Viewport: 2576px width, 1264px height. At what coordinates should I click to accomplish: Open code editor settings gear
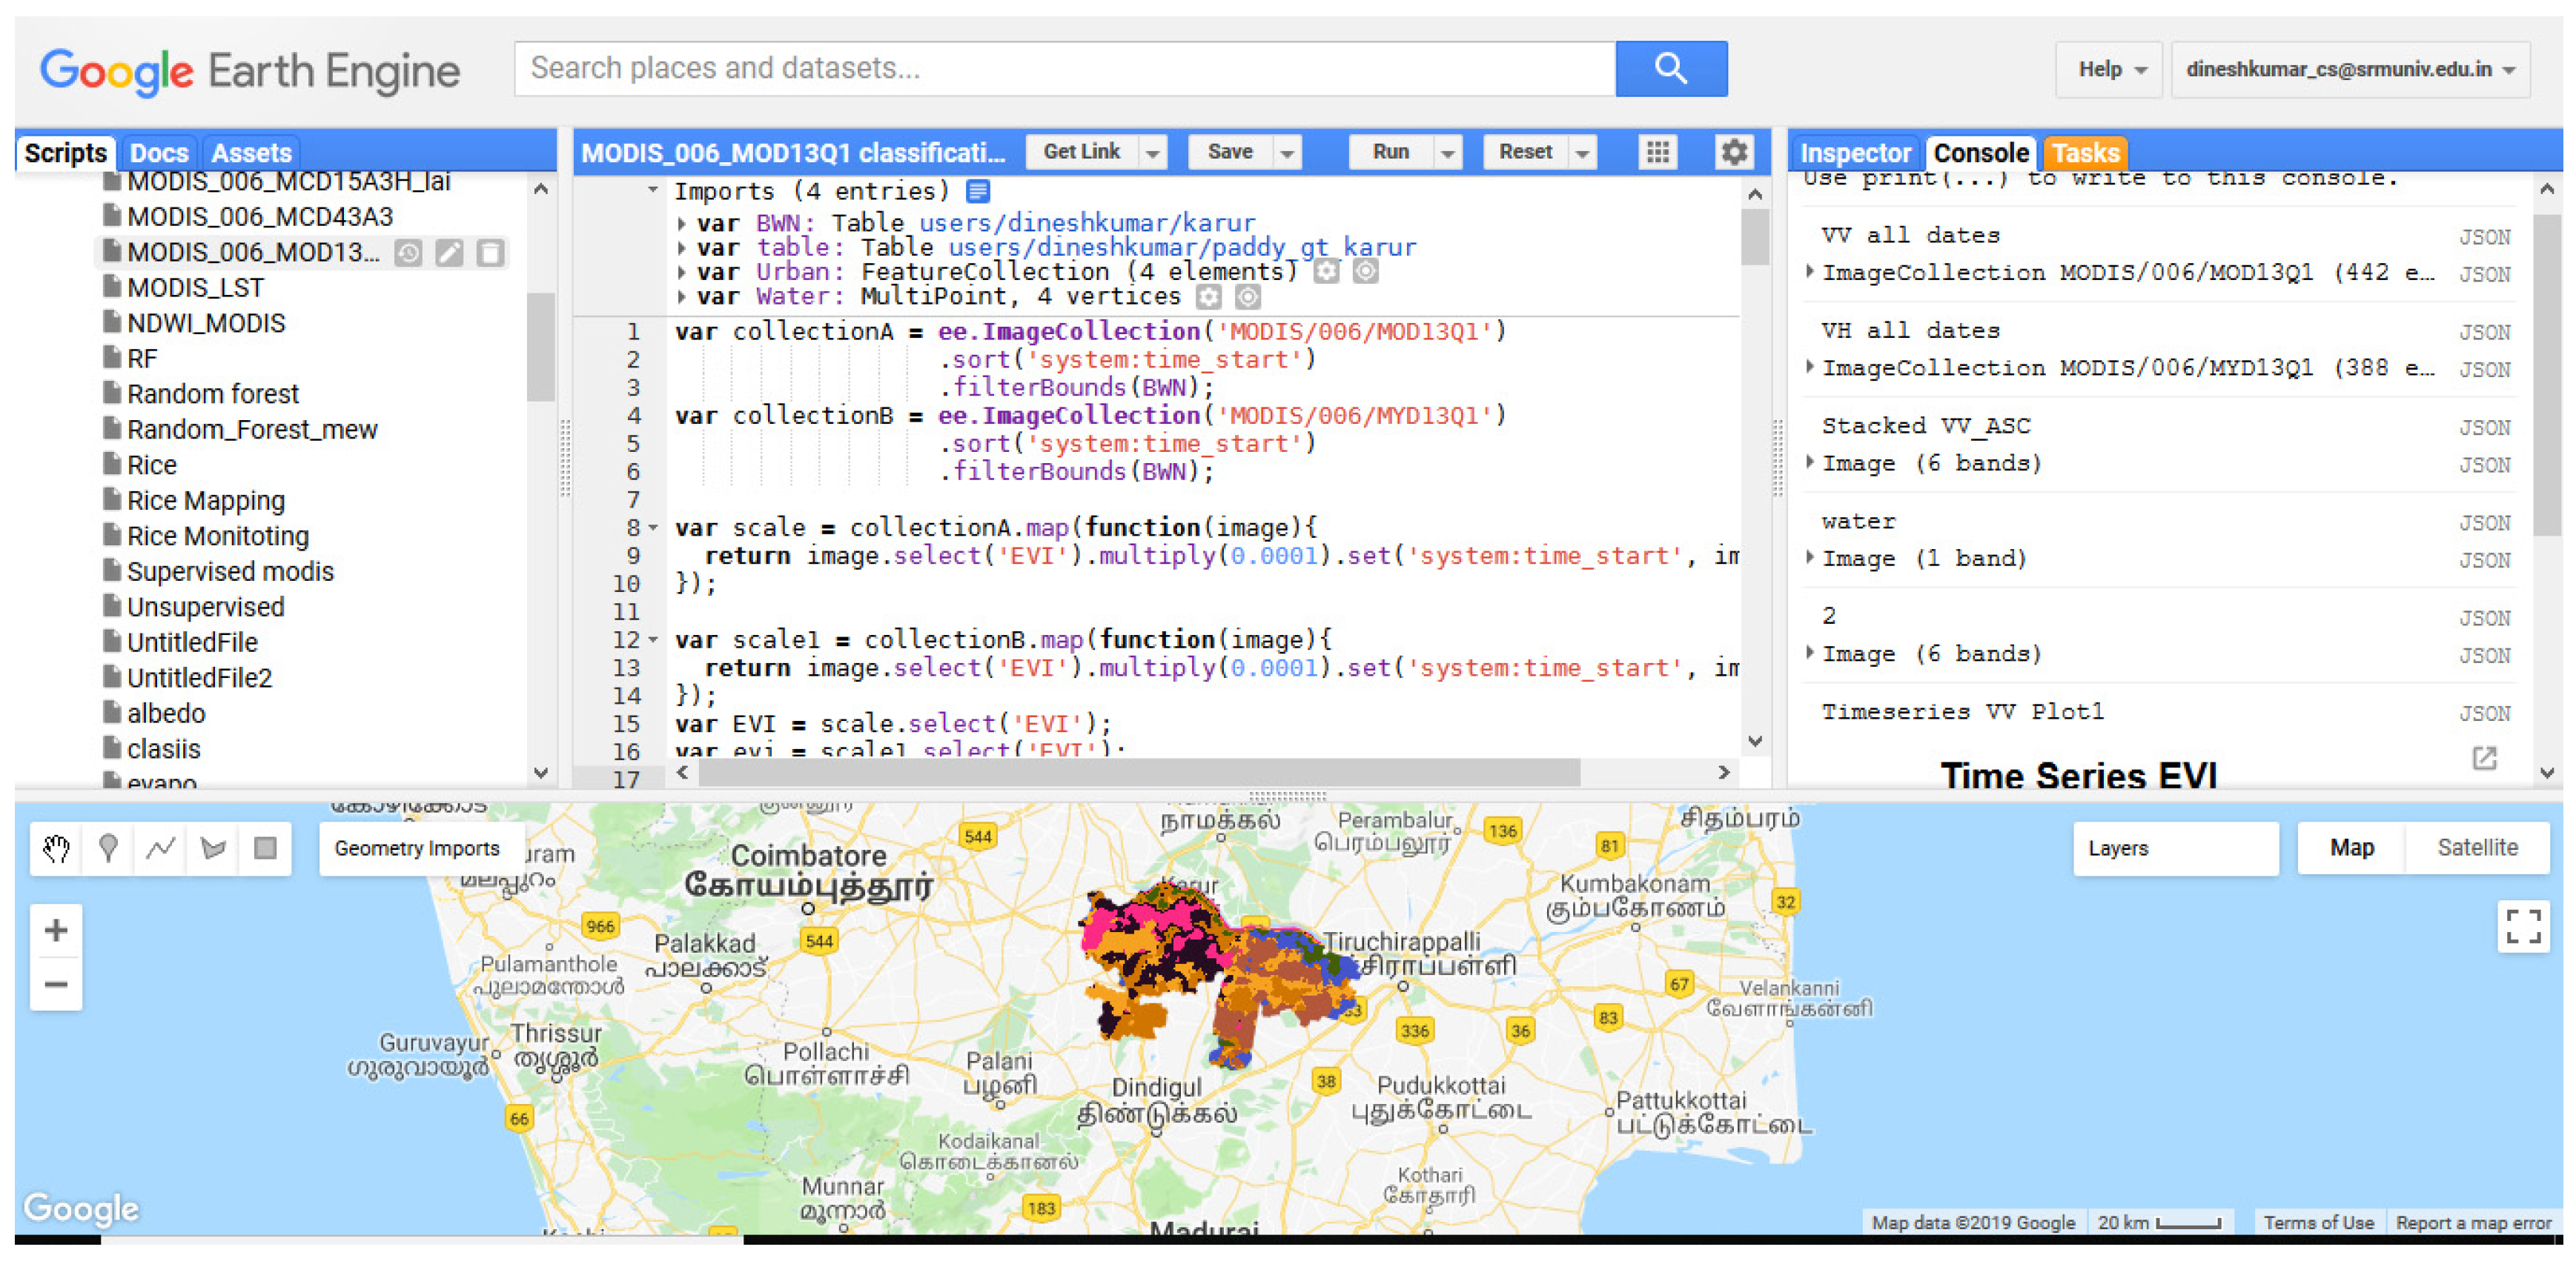(x=1733, y=152)
